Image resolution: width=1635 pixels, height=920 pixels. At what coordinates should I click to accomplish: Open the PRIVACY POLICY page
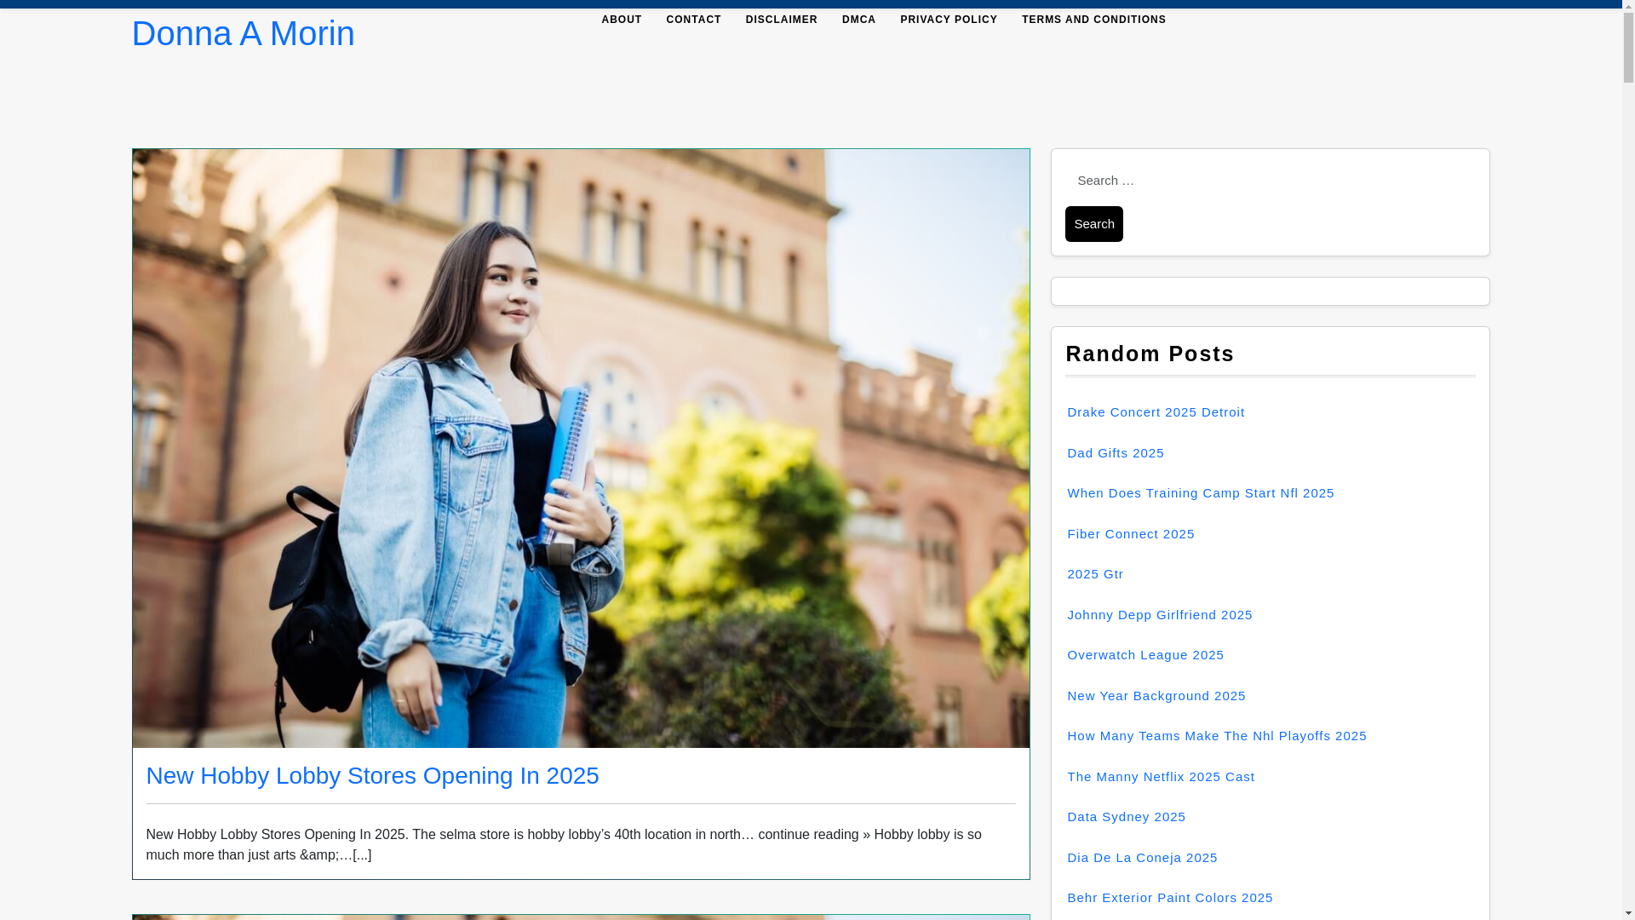pyautogui.click(x=949, y=20)
